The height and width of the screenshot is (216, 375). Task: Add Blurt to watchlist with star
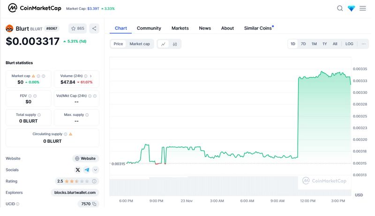[x=77, y=28]
